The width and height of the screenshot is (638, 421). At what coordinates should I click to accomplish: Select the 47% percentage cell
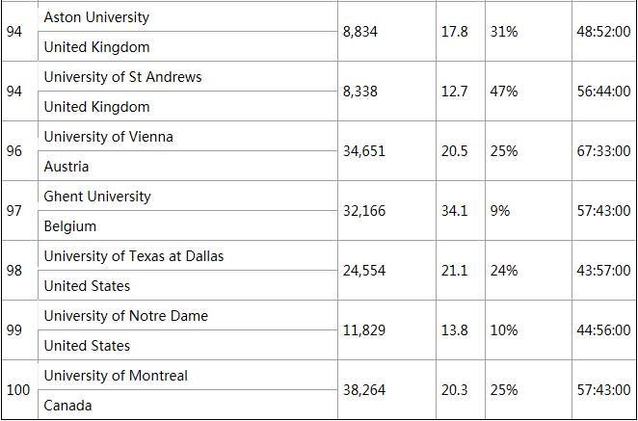click(x=504, y=92)
